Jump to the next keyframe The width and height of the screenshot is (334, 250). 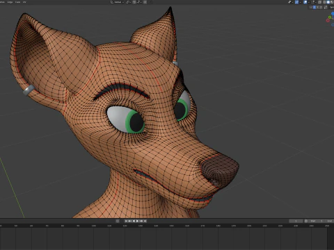[141, 221]
